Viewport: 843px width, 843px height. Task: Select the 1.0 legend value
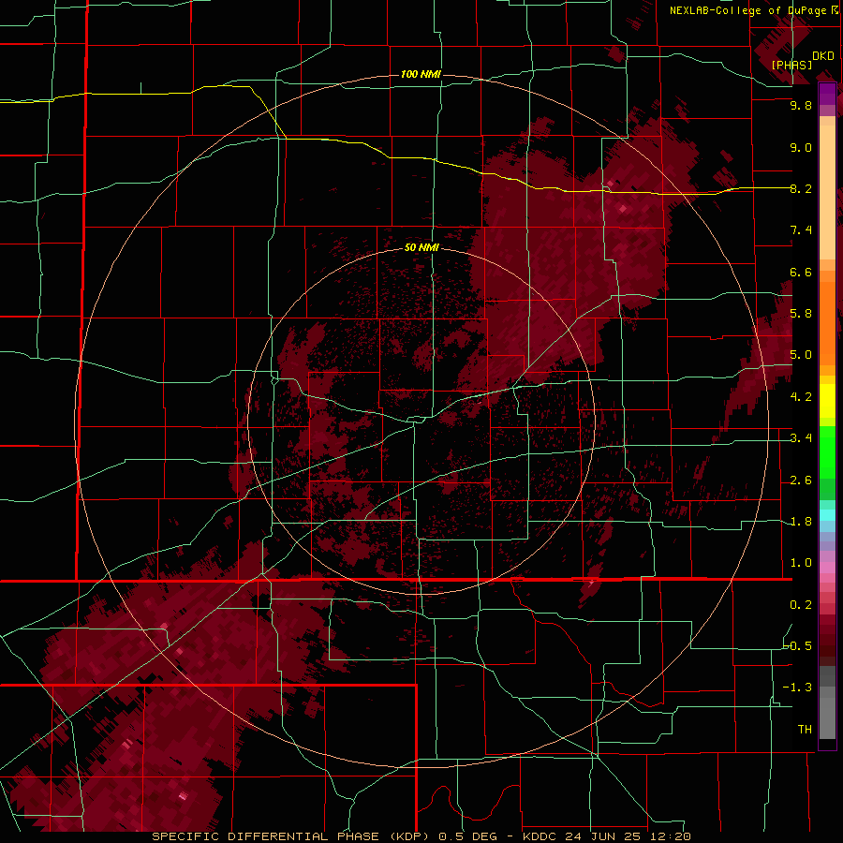(x=801, y=563)
